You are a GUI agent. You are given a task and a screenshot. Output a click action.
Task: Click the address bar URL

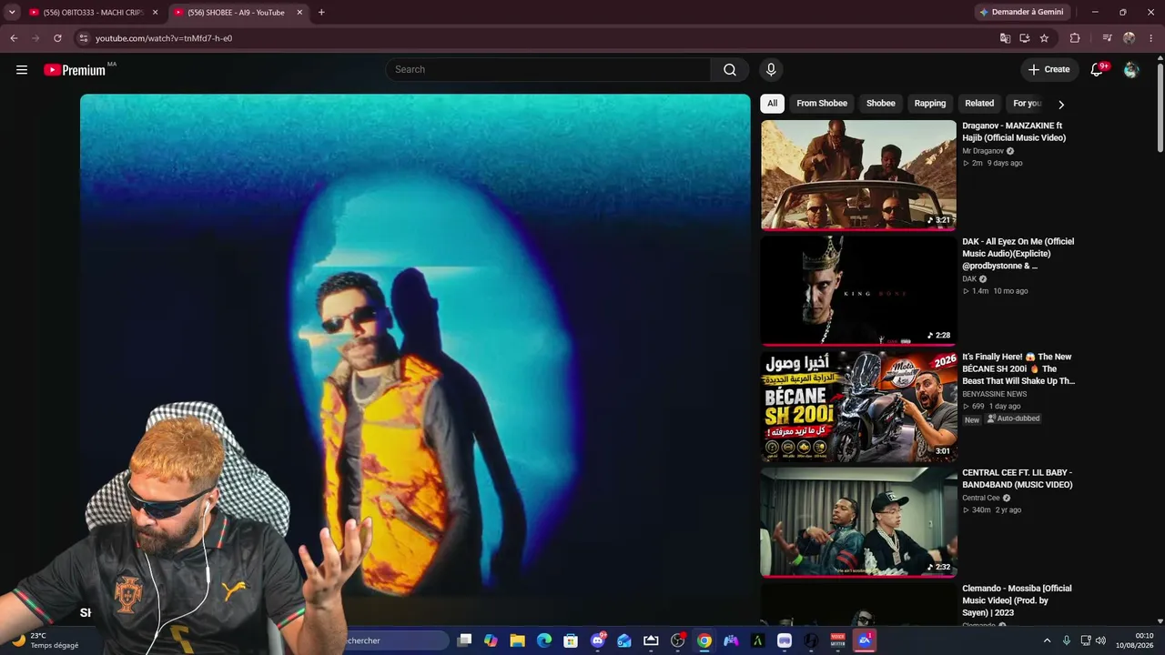coord(164,38)
